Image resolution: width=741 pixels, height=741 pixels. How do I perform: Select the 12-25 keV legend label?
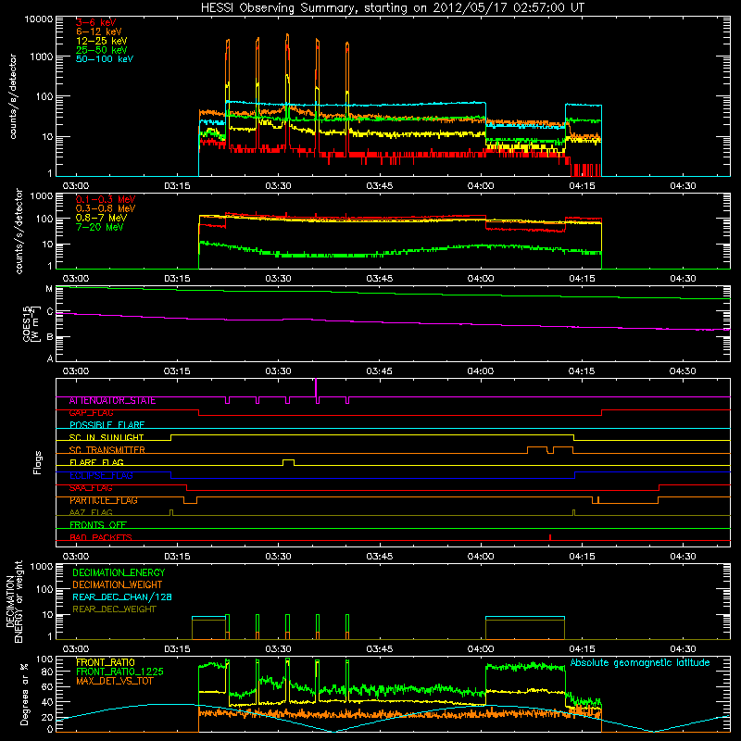102,41
